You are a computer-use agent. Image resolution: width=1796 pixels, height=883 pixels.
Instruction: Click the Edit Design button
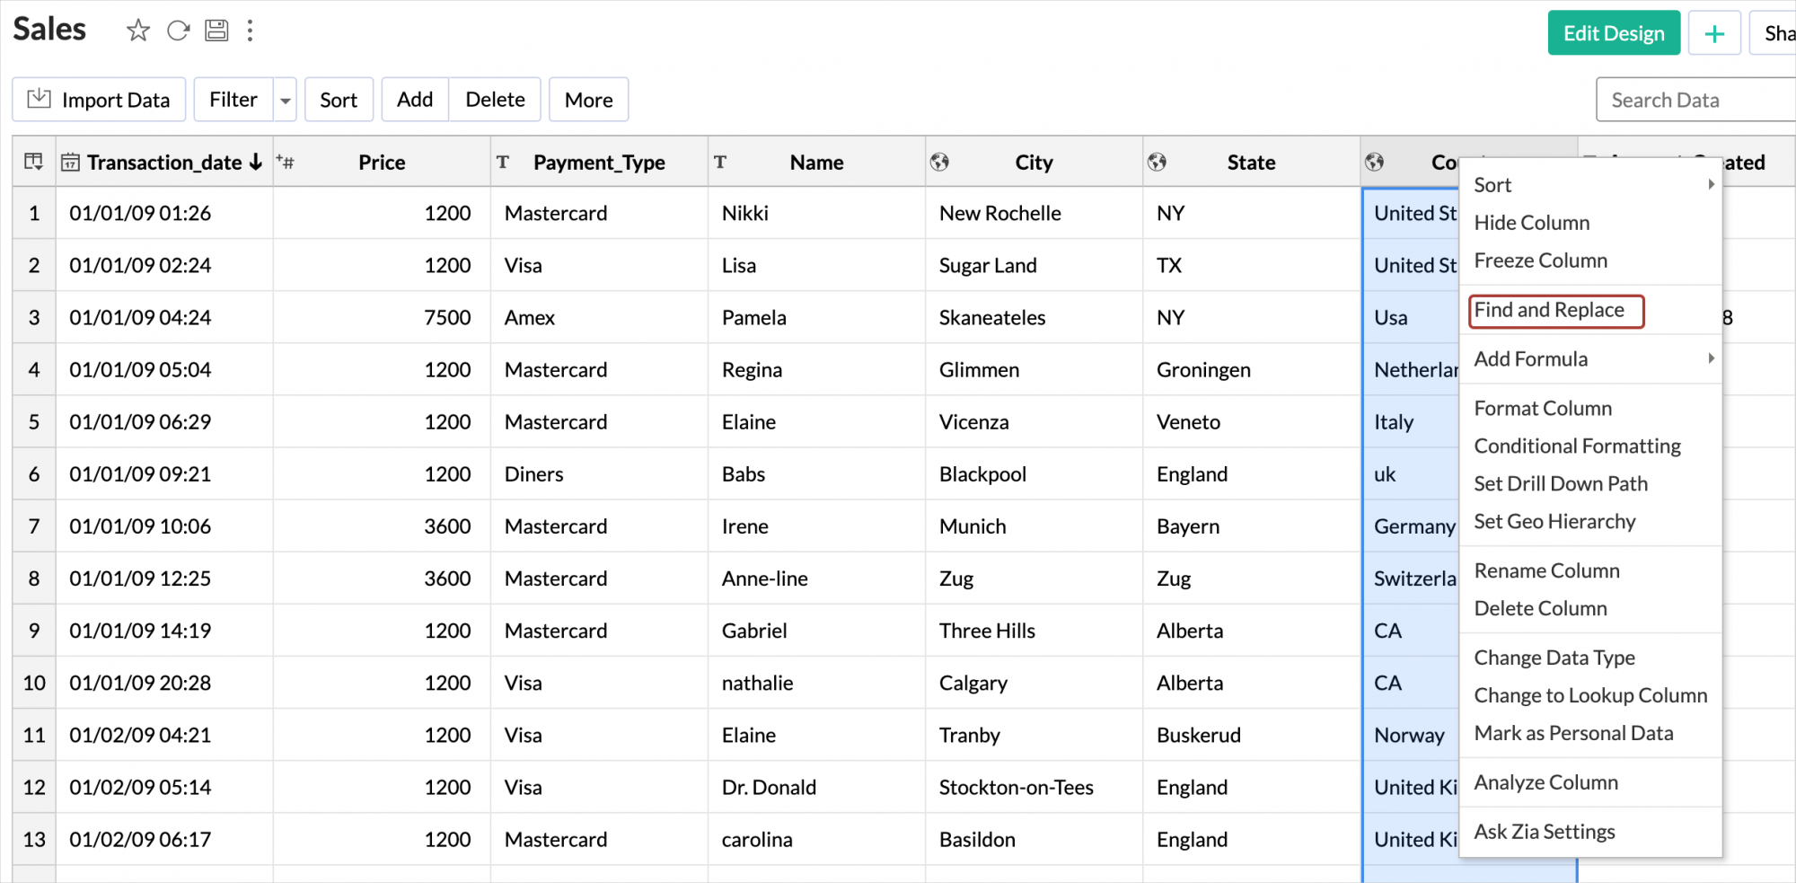coord(1614,33)
